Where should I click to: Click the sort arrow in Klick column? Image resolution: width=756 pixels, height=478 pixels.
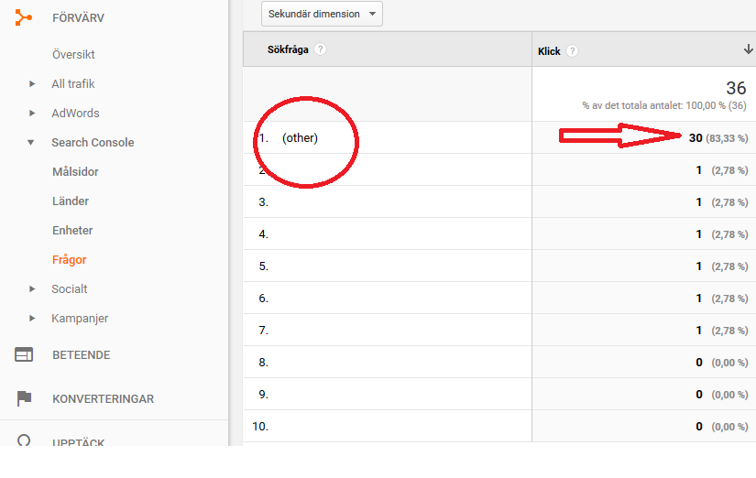[748, 50]
